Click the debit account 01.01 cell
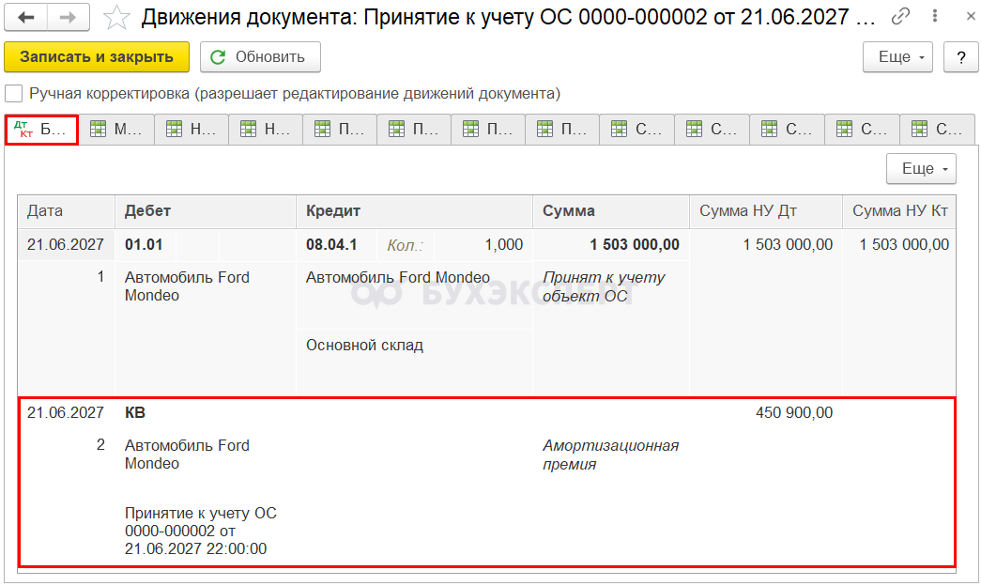This screenshot has width=981, height=586. (144, 245)
